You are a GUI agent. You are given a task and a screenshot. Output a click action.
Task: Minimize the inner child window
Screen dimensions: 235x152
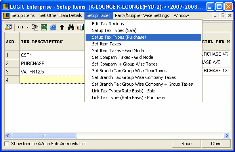click(x=215, y=15)
